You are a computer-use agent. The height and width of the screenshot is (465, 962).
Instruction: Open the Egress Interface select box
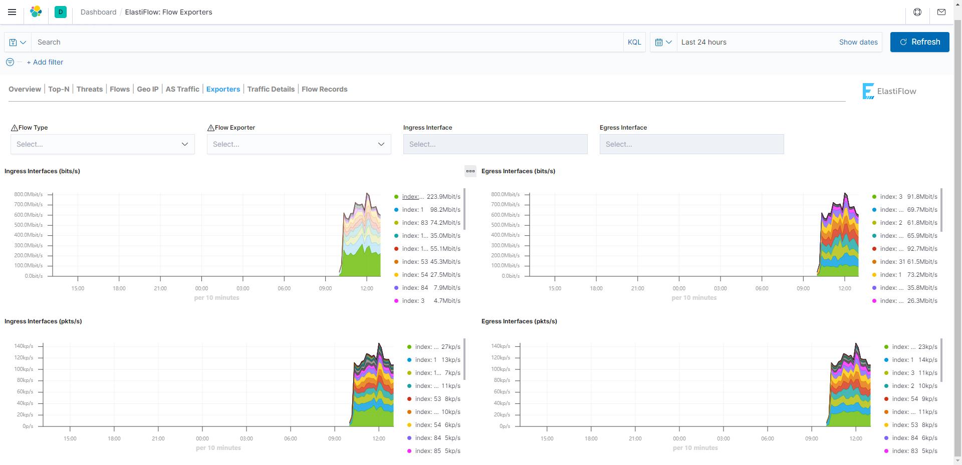point(692,144)
